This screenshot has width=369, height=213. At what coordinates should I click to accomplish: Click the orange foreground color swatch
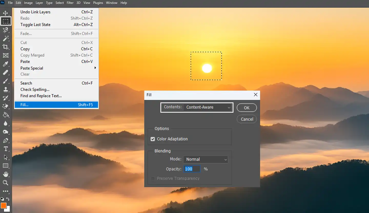pyautogui.click(x=3, y=205)
